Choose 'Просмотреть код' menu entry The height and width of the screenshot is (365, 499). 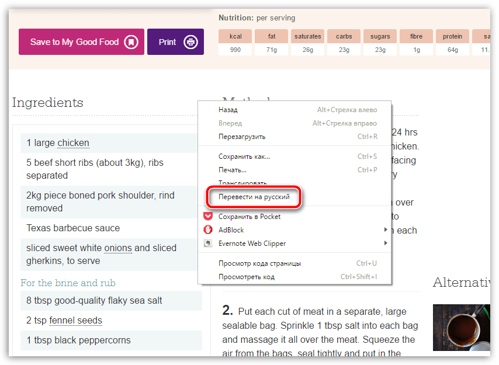pos(246,277)
